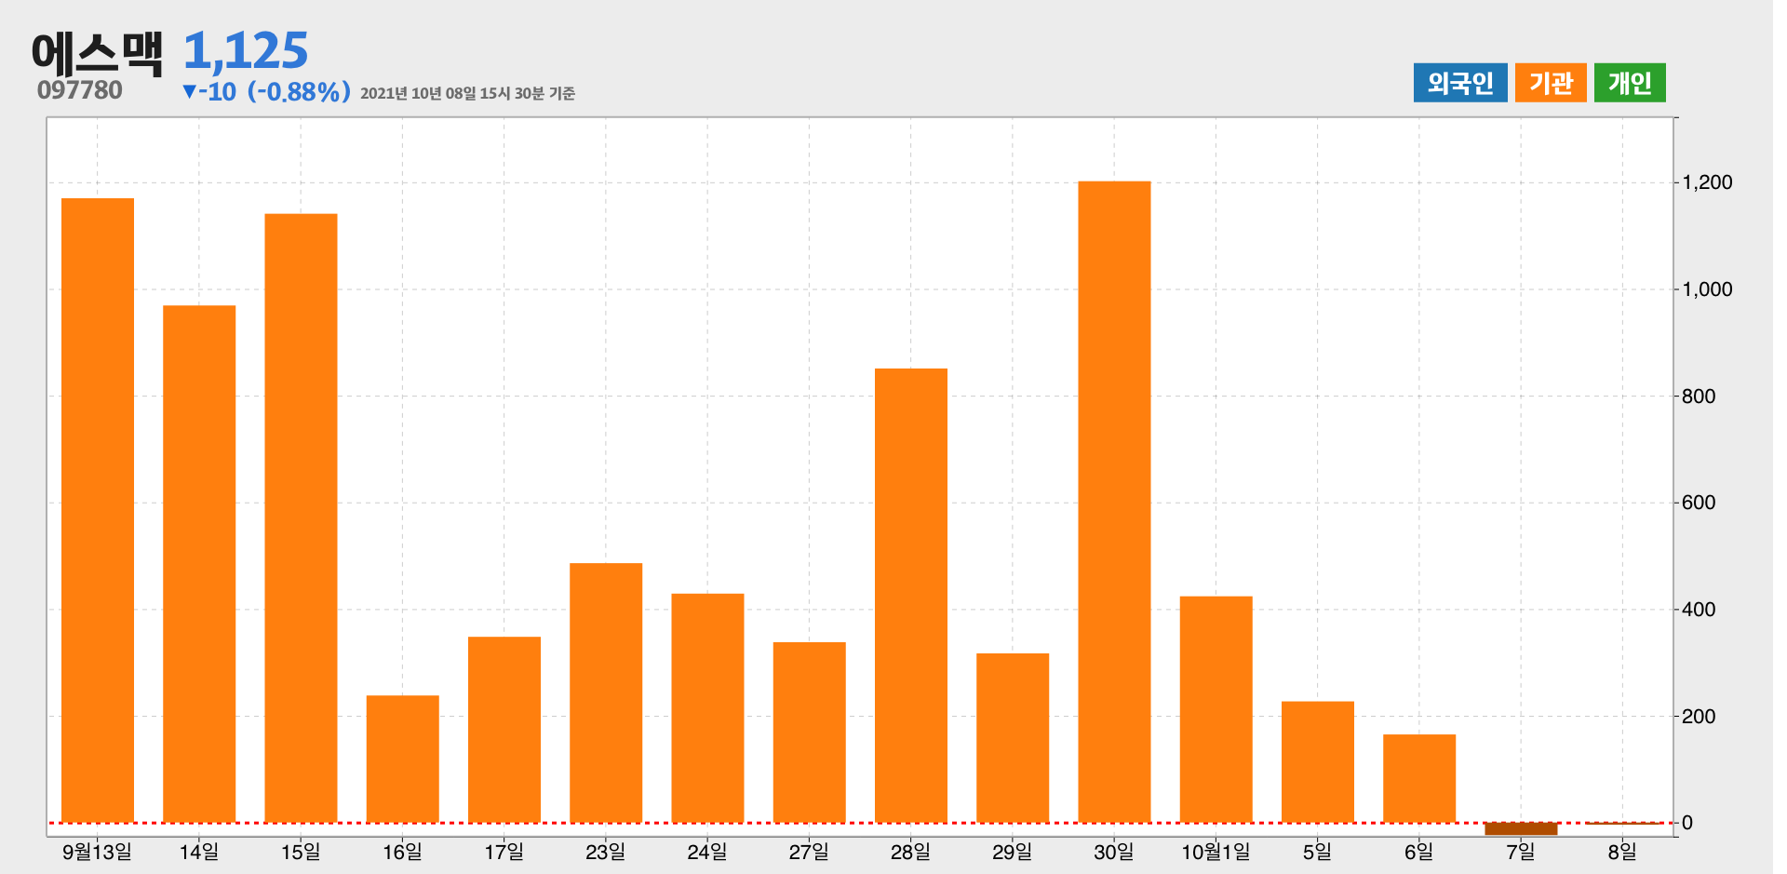Image resolution: width=1787 pixels, height=874 pixels.
Task: Click the stock name 에스맥
Action: [97, 53]
